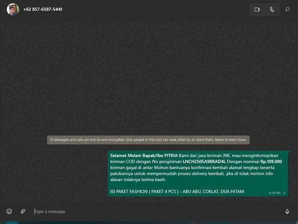Open the contact's profile picture
Image resolution: width=298 pixels, height=224 pixels.
pyautogui.click(x=13, y=10)
